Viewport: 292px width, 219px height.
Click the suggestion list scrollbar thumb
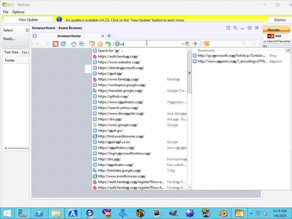click(189, 73)
